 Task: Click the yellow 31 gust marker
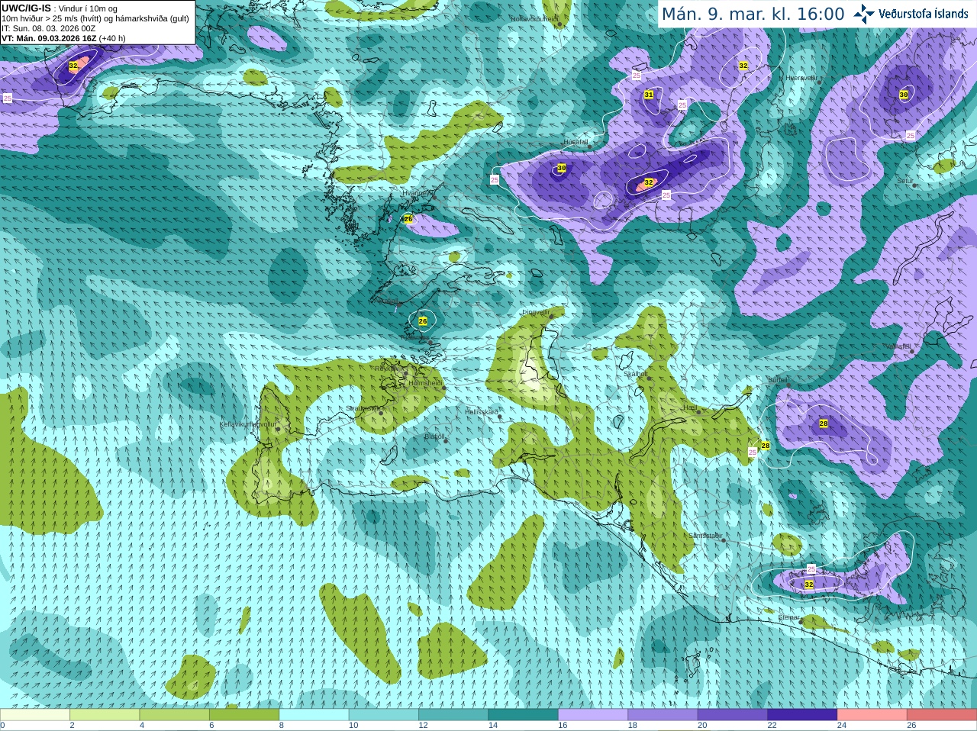click(649, 95)
